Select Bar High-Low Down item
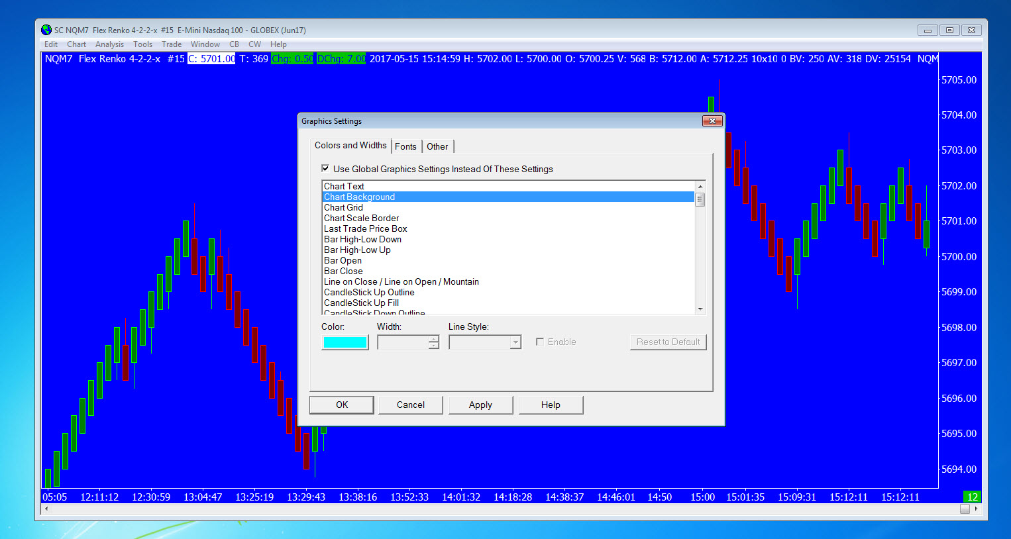 tap(508, 239)
